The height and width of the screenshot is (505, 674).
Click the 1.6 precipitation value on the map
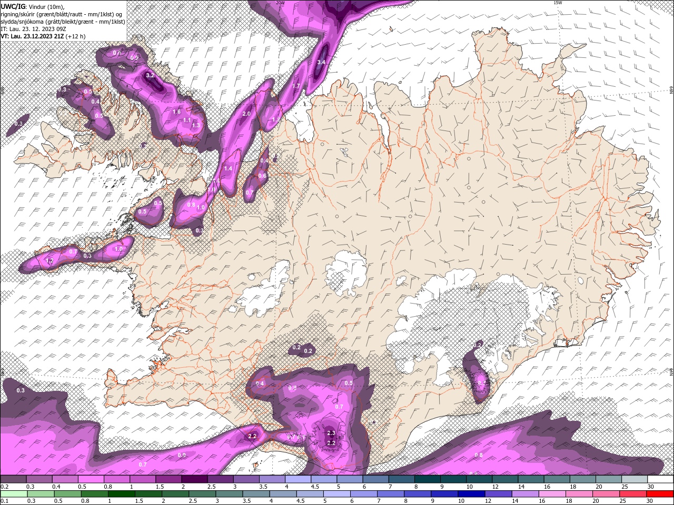coord(176,112)
